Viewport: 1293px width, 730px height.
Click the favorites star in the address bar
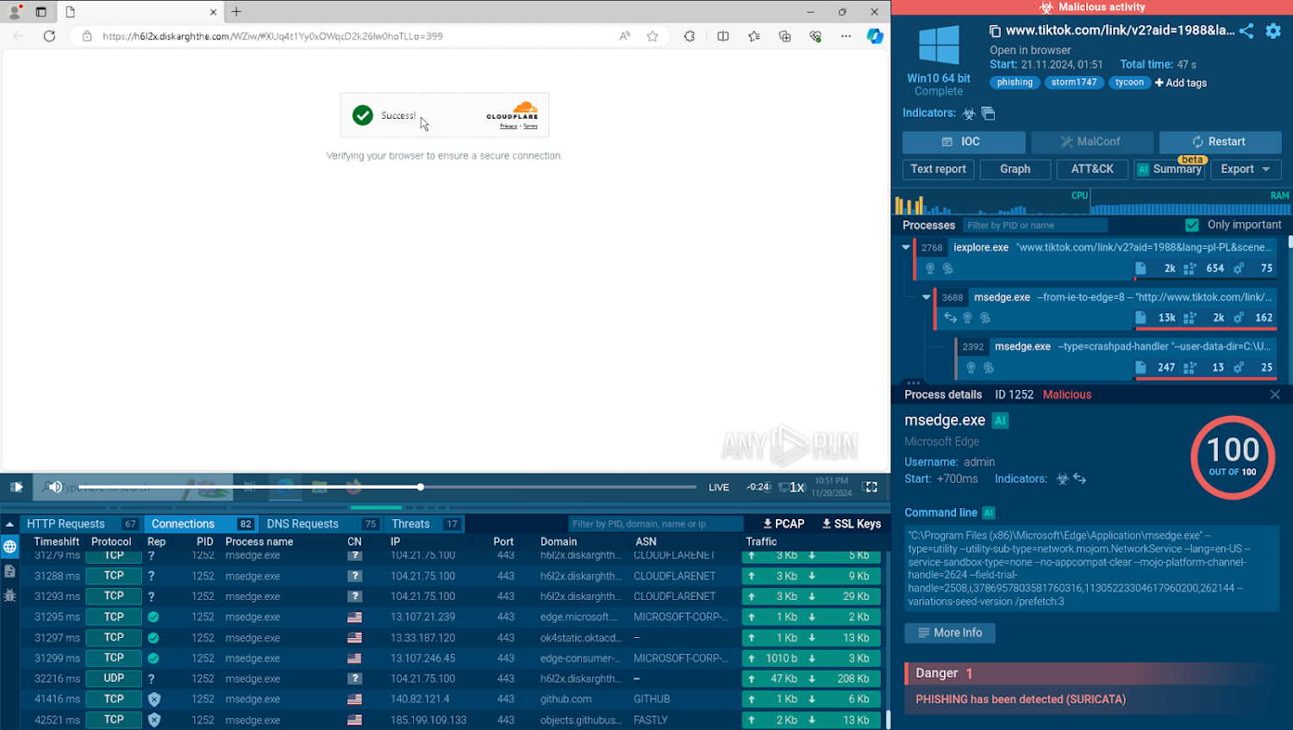(x=653, y=36)
